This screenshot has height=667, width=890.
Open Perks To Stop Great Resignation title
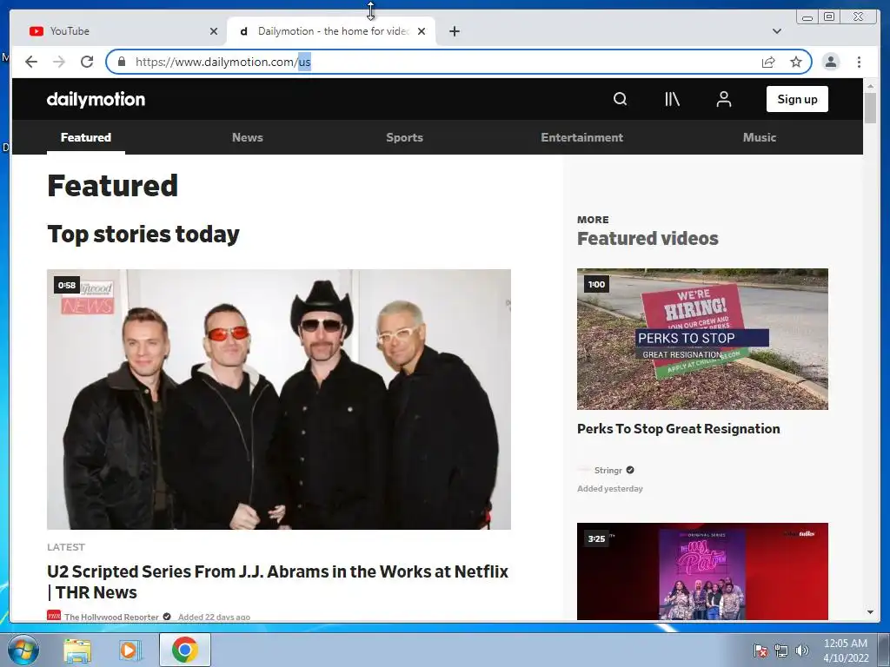[x=678, y=429]
